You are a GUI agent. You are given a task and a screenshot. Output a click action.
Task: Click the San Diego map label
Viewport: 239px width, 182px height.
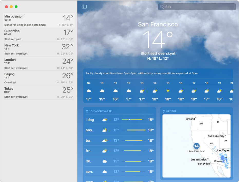[204, 164]
